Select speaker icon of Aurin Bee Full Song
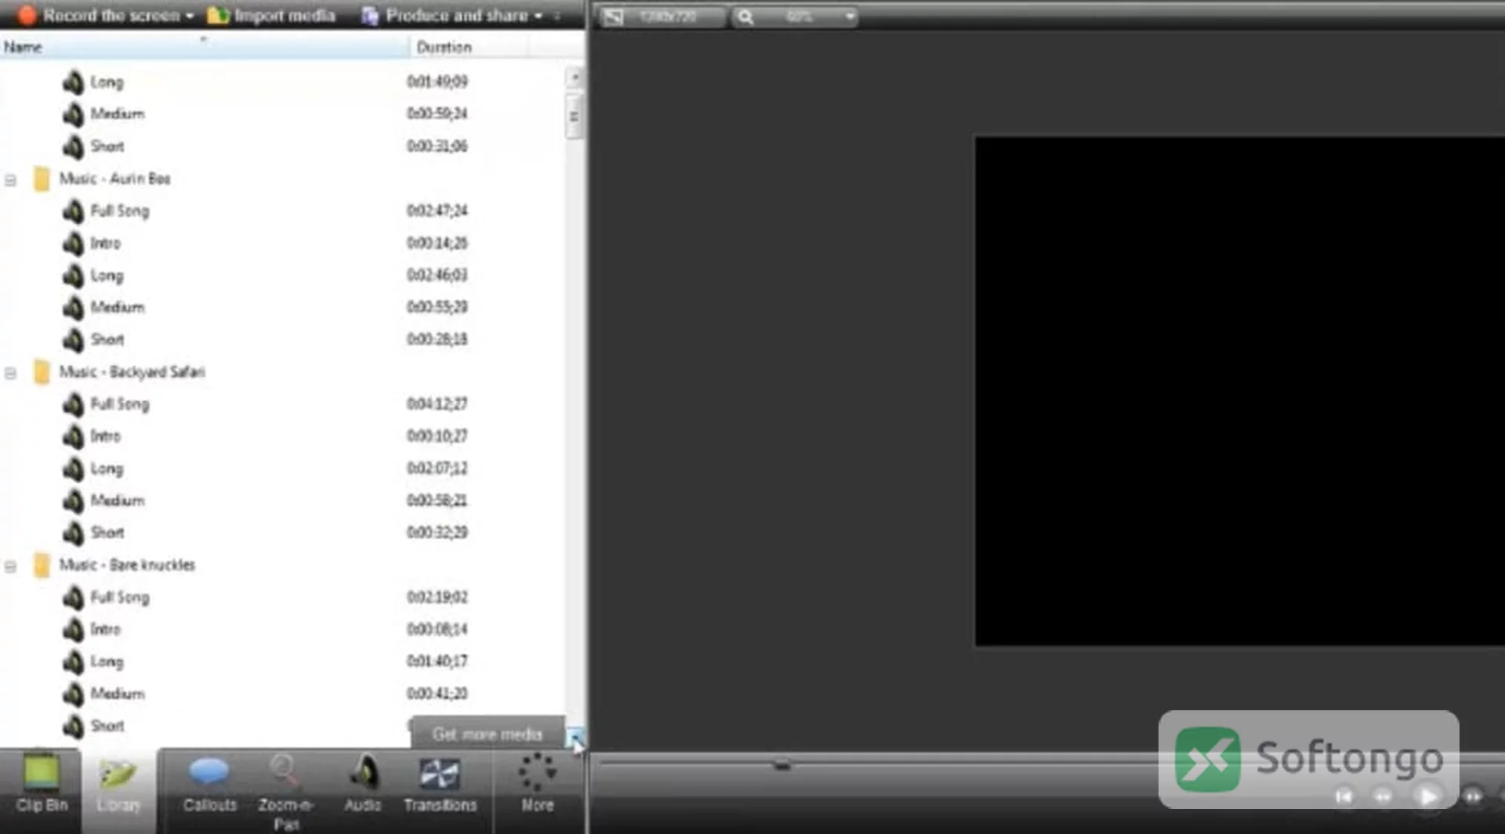1505x834 pixels. click(73, 211)
